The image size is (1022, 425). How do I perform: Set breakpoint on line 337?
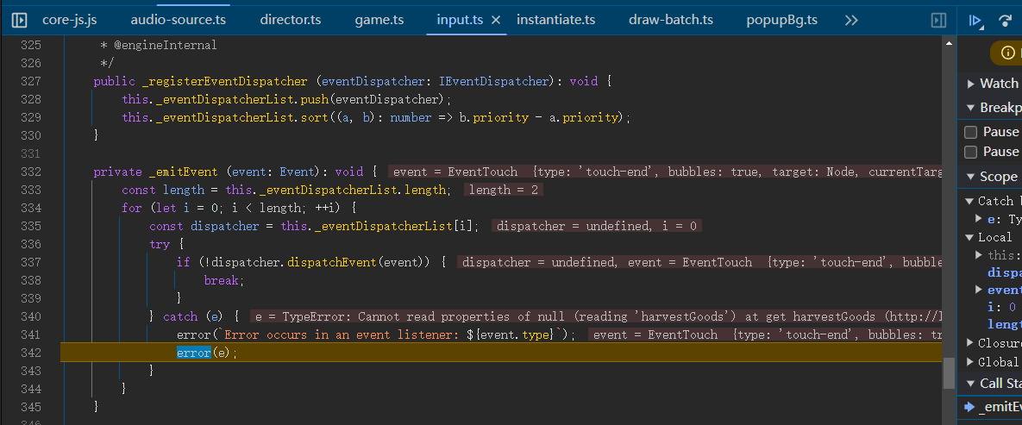pyautogui.click(x=31, y=262)
